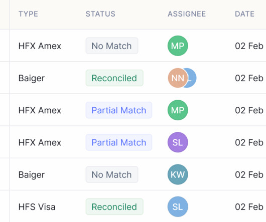This screenshot has height=222, width=266.
Task: Click the purple SL avatar
Action: tap(178, 142)
